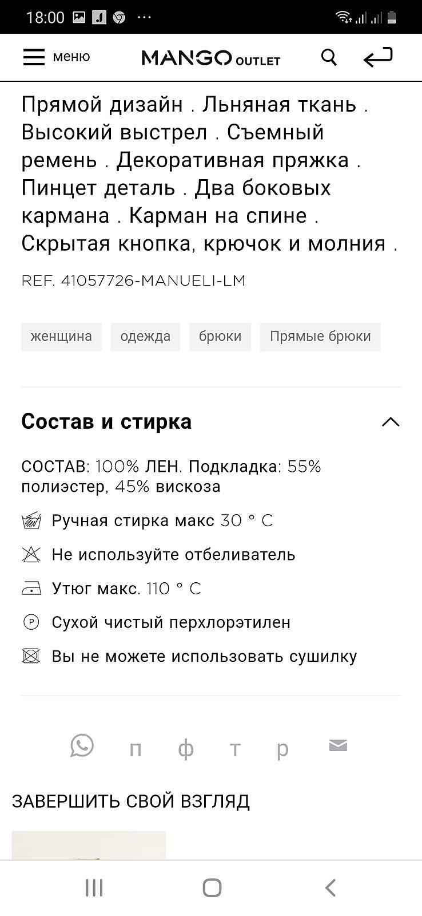
Task: Open the 'одежда' category tag
Action: pos(145,336)
